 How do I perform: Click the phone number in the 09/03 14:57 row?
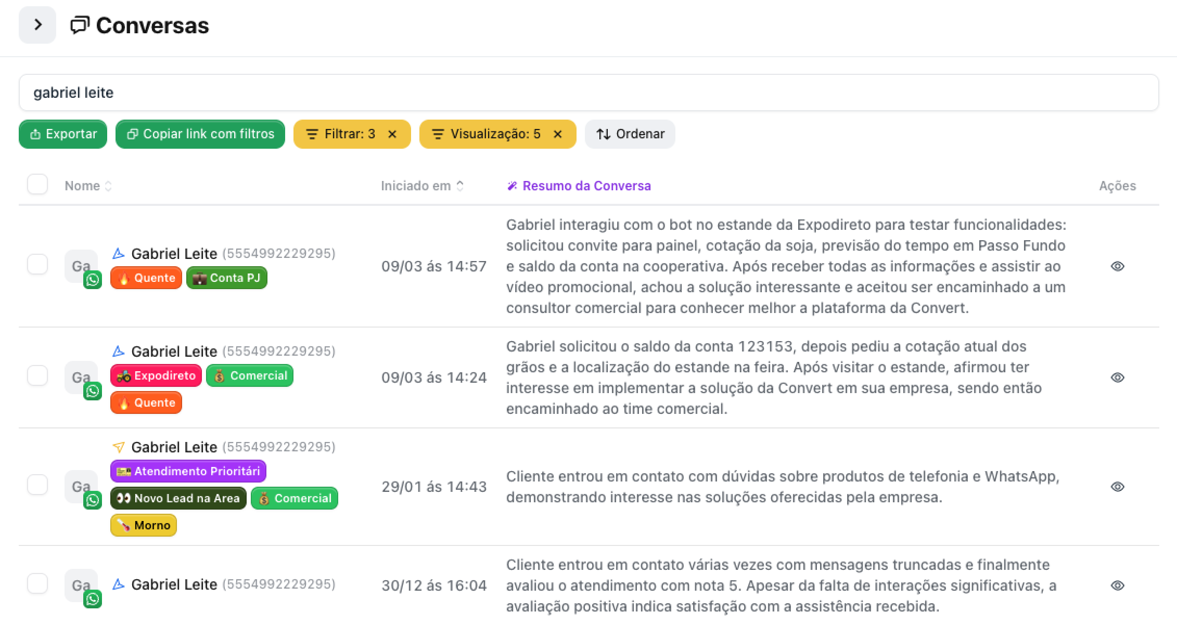tap(279, 253)
